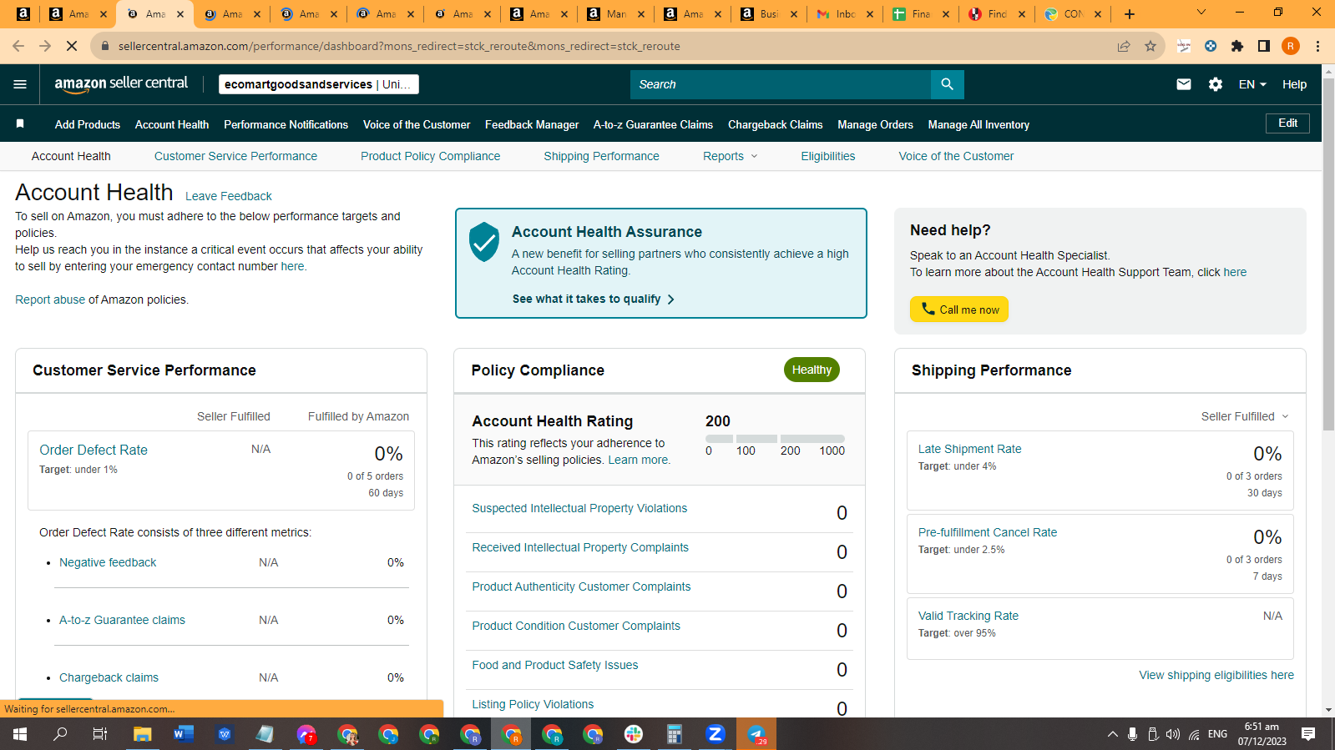Click the Edit button in navigation bar
Screen dimensions: 1335x750
point(1287,123)
